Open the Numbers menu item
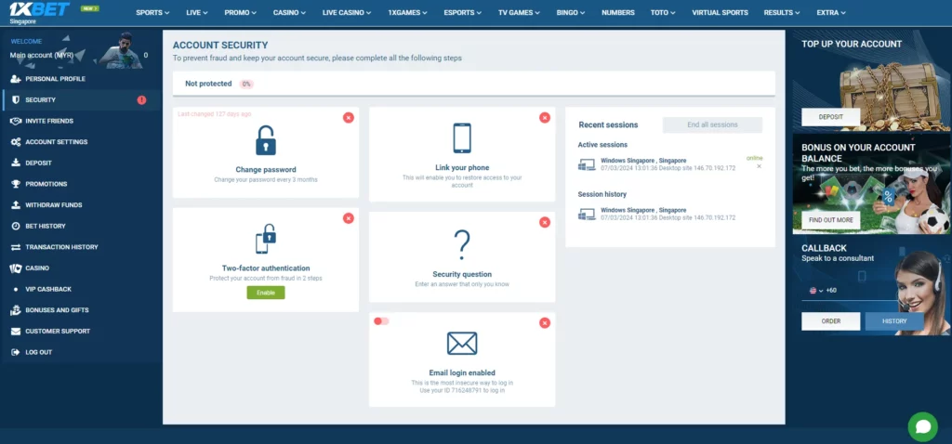The width and height of the screenshot is (952, 444). 618,13
